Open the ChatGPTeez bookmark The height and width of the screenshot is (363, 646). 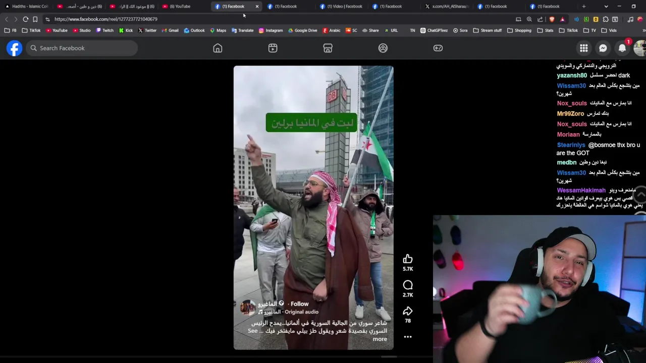pyautogui.click(x=434, y=30)
